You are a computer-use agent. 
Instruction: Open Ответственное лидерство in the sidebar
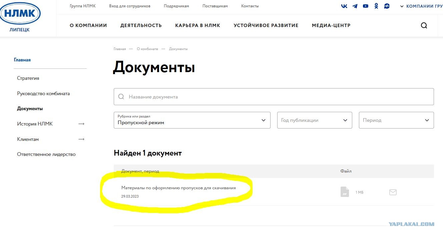pyautogui.click(x=46, y=154)
